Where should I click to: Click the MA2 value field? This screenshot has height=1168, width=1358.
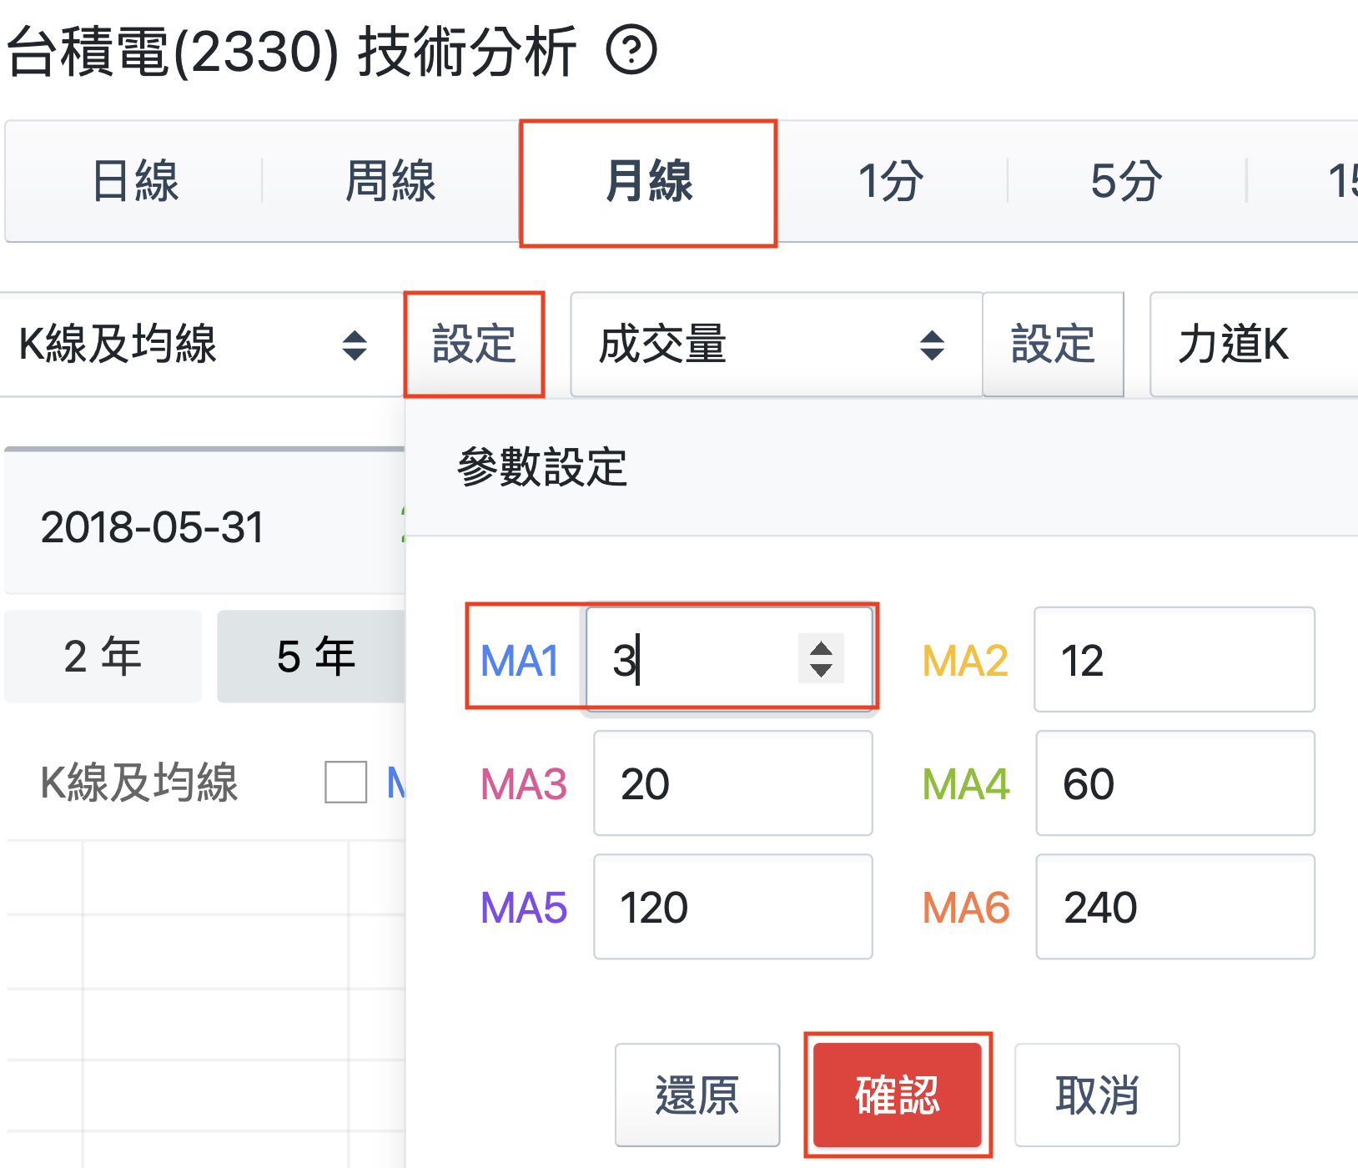pyautogui.click(x=1174, y=660)
